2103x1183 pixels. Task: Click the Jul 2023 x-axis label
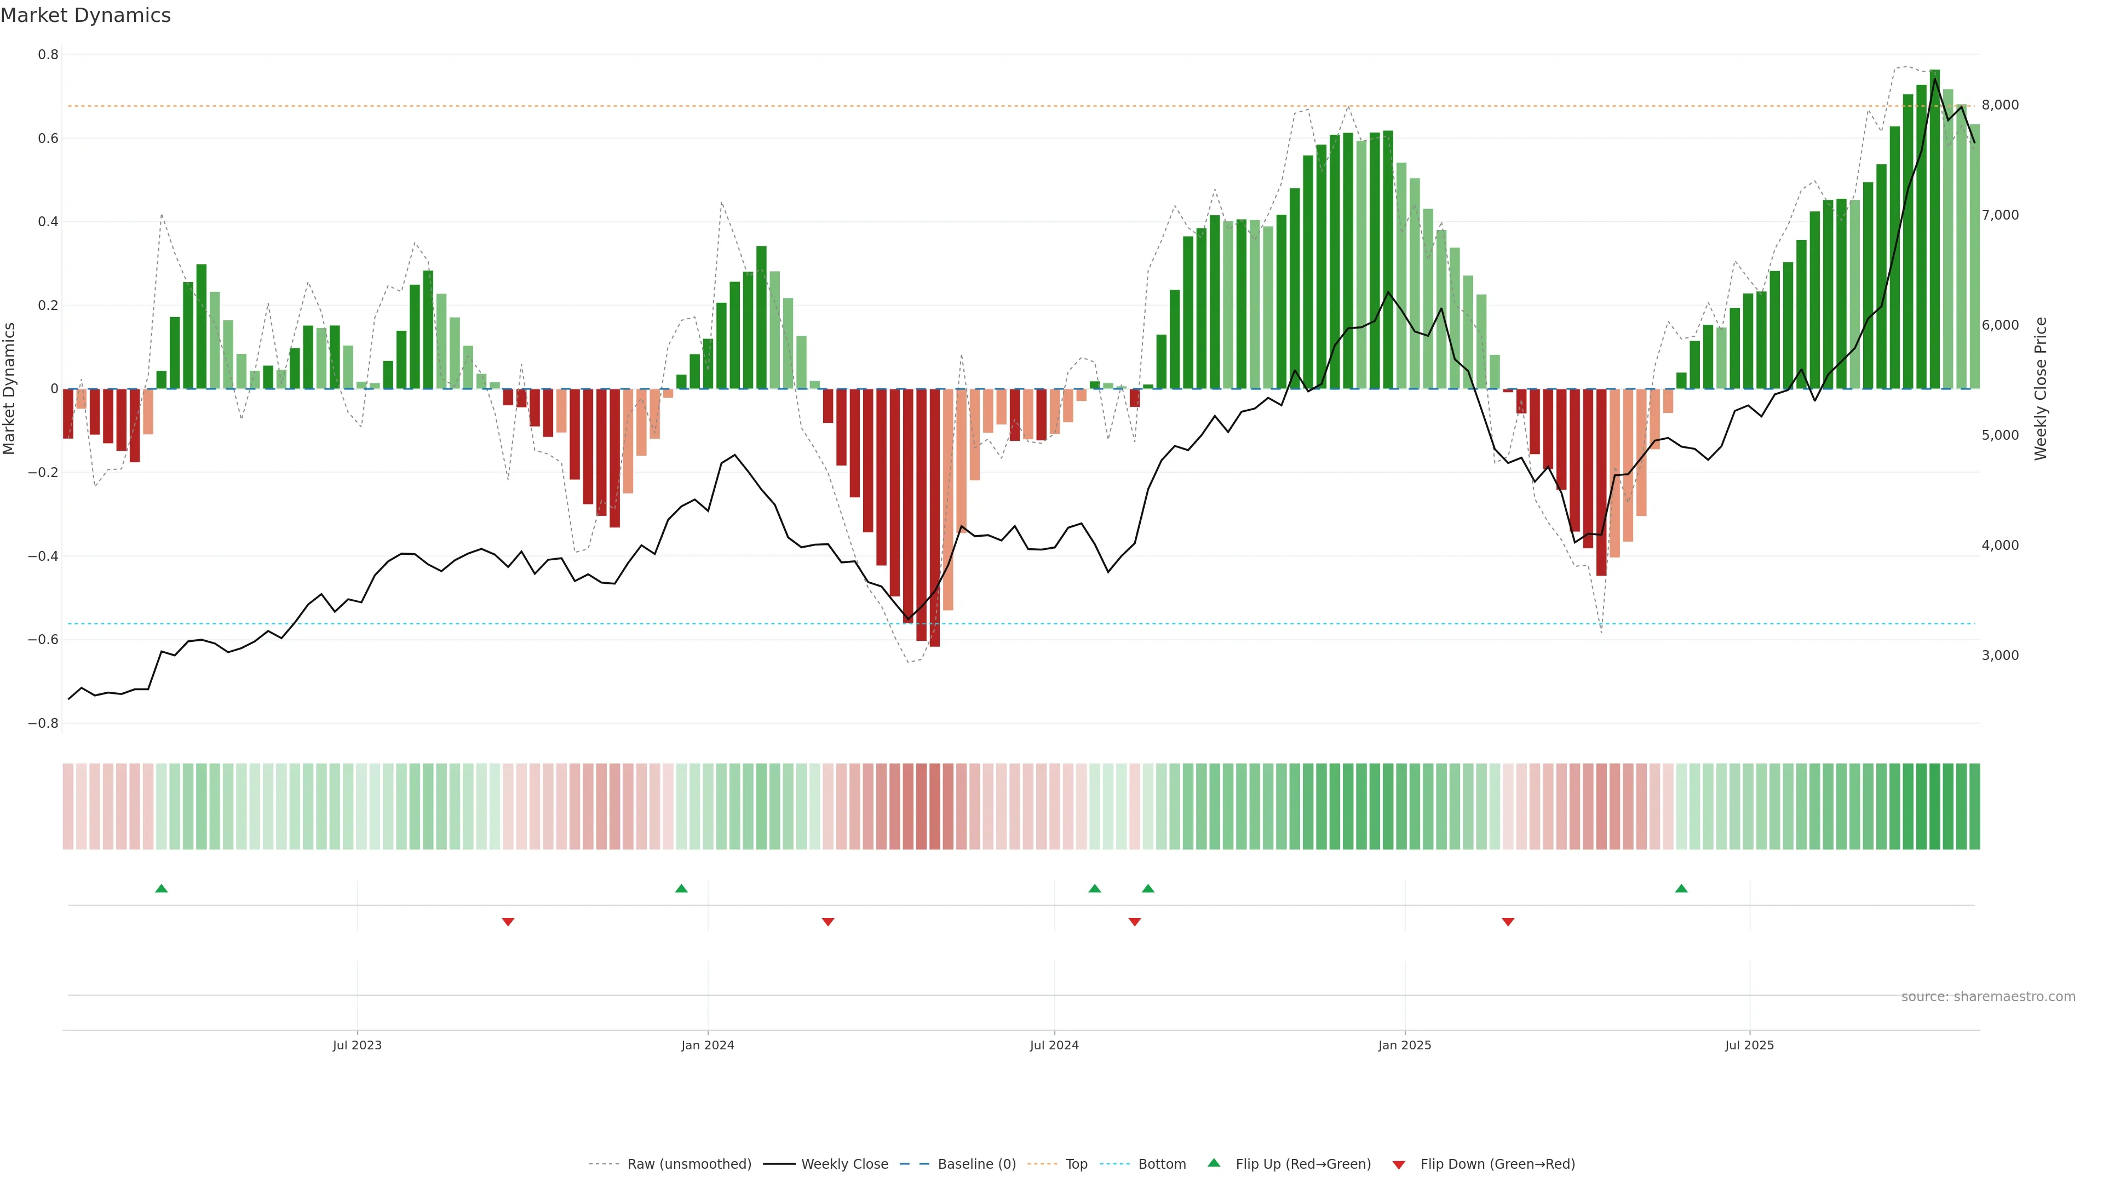click(357, 1045)
